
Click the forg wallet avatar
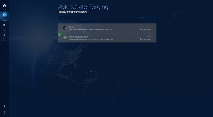(65, 28)
